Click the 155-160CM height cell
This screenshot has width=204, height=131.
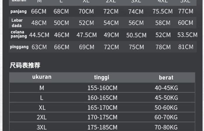(102, 88)
